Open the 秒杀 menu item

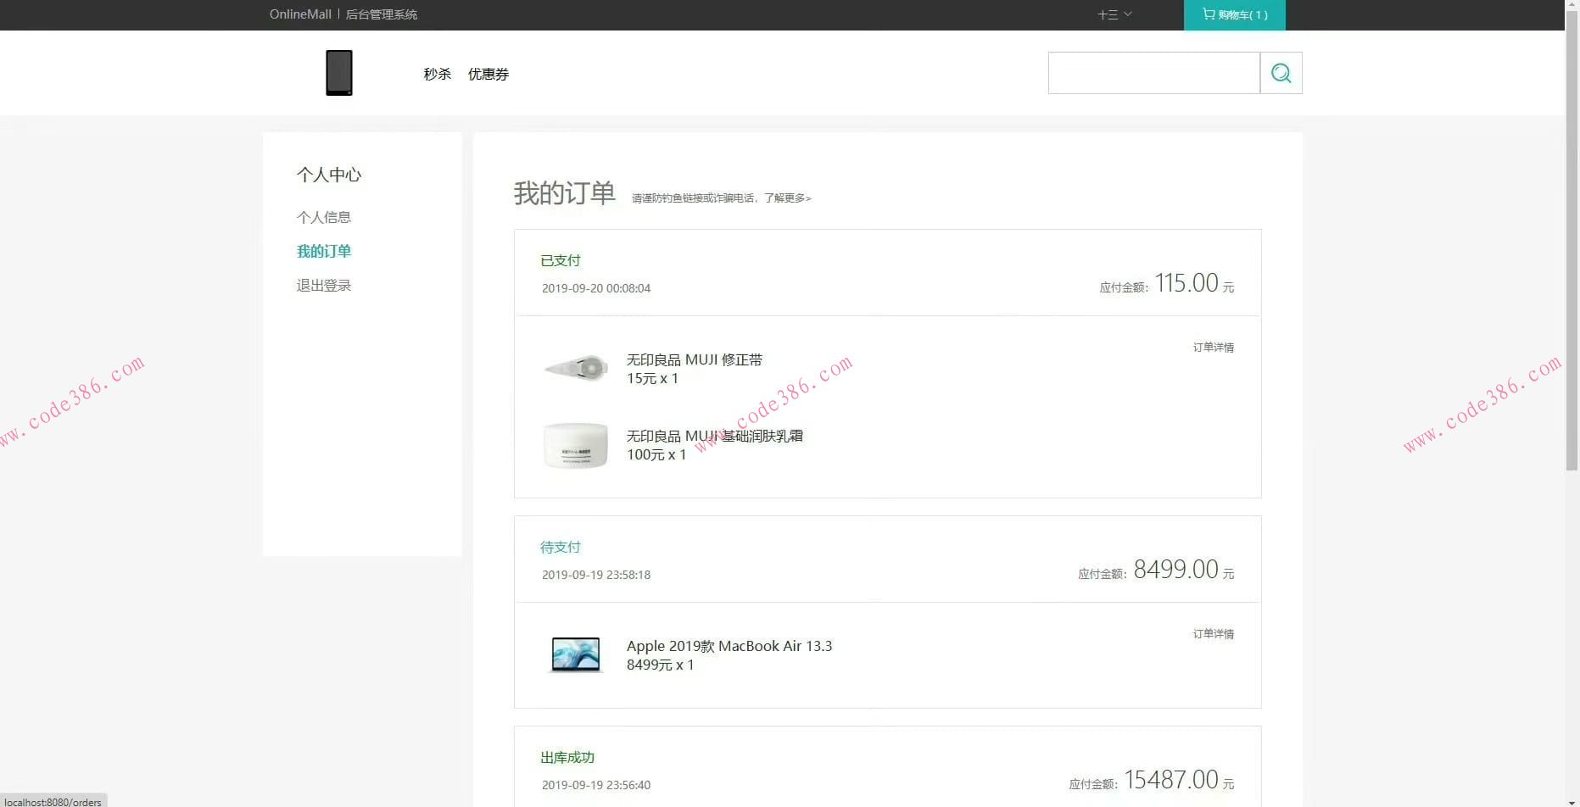pos(437,74)
